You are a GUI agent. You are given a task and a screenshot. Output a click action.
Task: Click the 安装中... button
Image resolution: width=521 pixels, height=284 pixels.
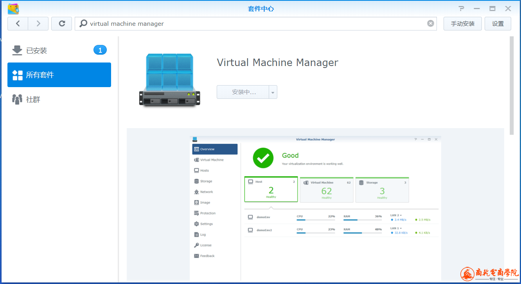[243, 92]
